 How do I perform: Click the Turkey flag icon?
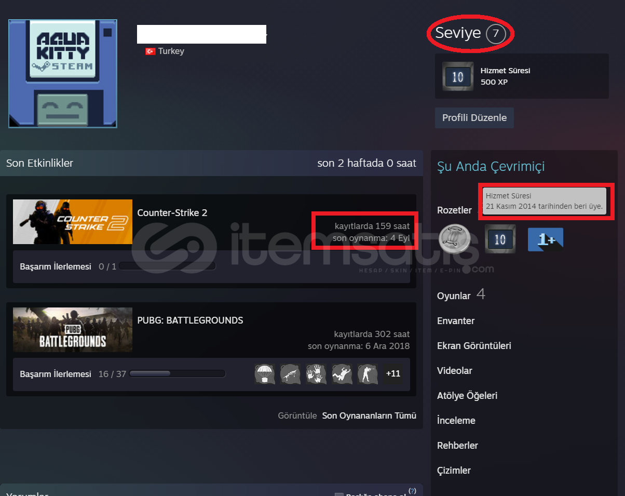pyautogui.click(x=150, y=51)
